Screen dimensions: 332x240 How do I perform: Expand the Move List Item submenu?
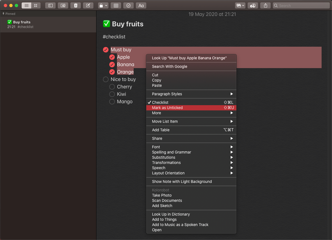191,121
